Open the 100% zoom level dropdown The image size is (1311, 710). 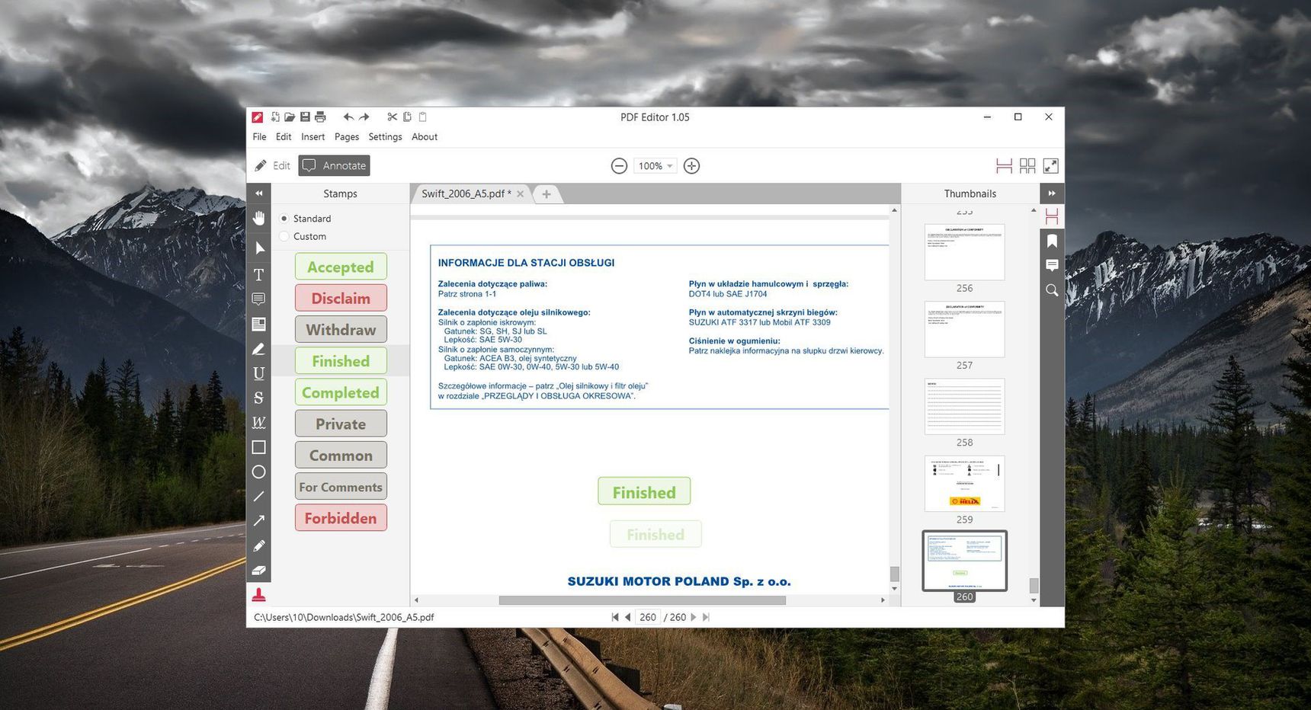(x=655, y=166)
